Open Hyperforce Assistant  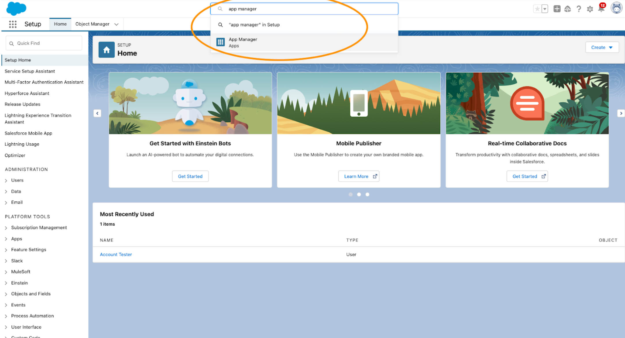pos(27,93)
